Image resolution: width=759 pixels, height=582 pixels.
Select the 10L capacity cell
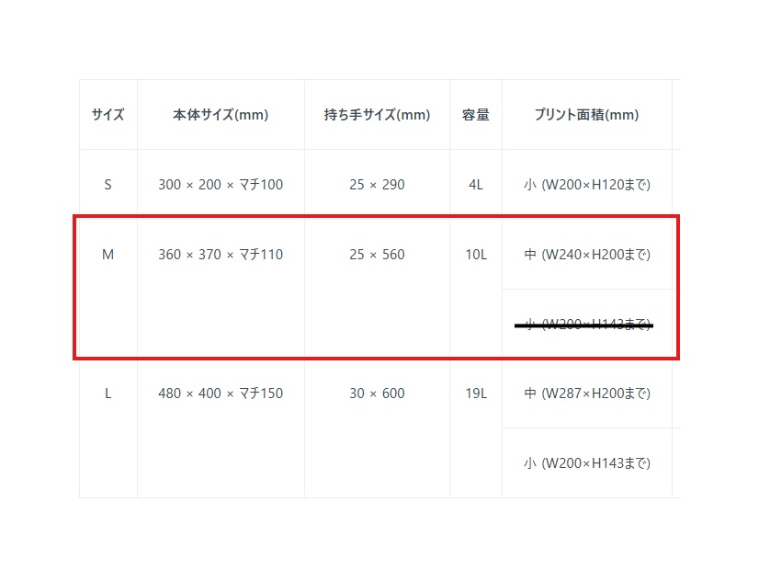475,255
